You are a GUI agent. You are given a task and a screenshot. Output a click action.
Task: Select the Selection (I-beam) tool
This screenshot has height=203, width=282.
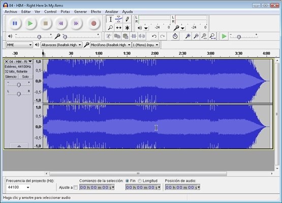point(110,19)
